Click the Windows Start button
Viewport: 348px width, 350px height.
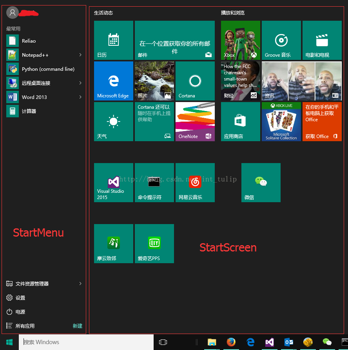click(x=9, y=342)
